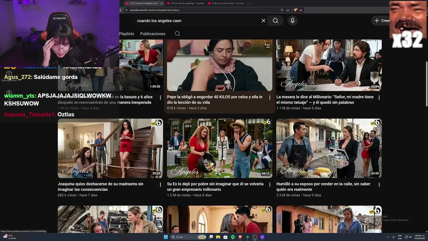This screenshot has width=428, height=241.
Task: Open the purple grid app in taskbar
Action: (262, 237)
